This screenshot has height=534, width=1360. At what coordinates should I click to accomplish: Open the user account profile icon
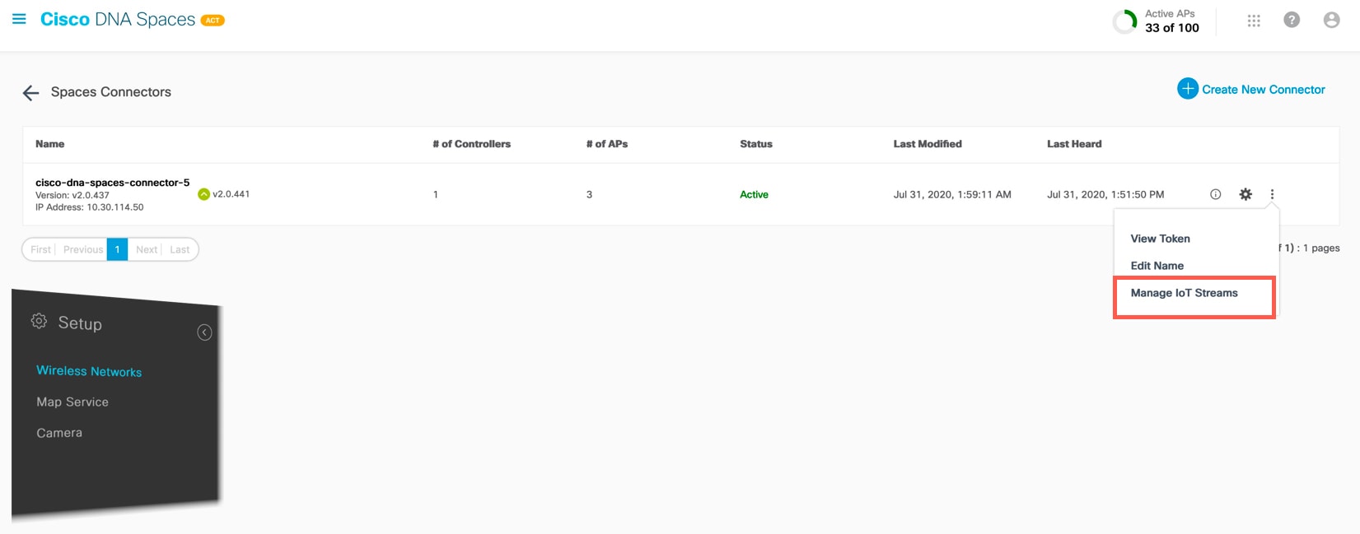pos(1331,20)
